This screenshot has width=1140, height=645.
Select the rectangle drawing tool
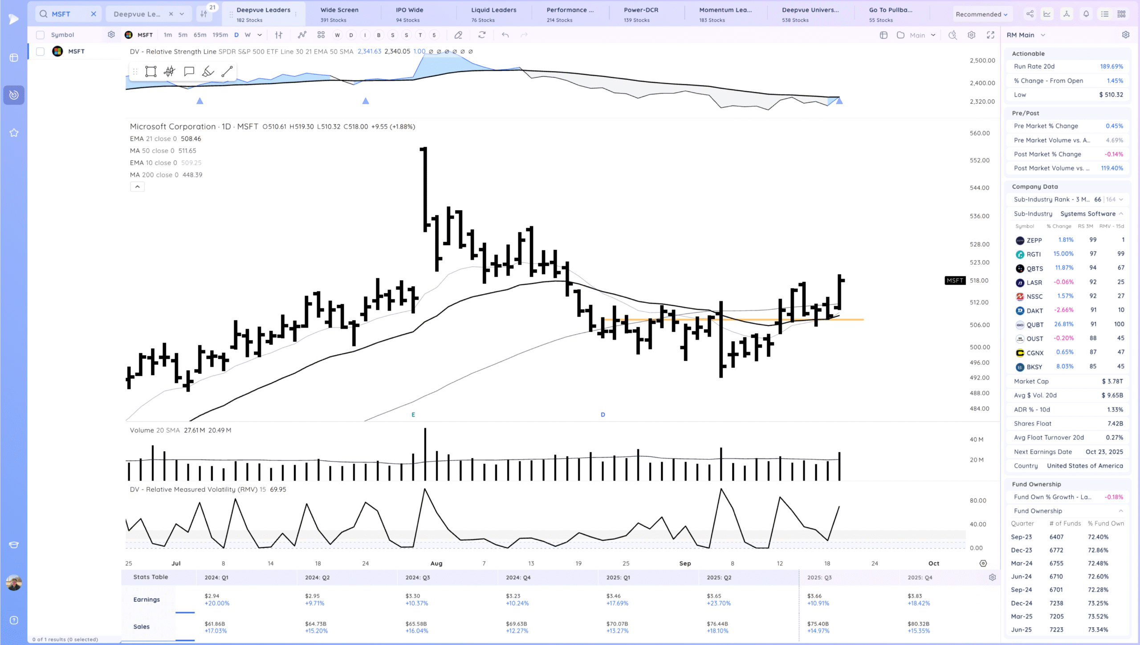[x=151, y=72]
